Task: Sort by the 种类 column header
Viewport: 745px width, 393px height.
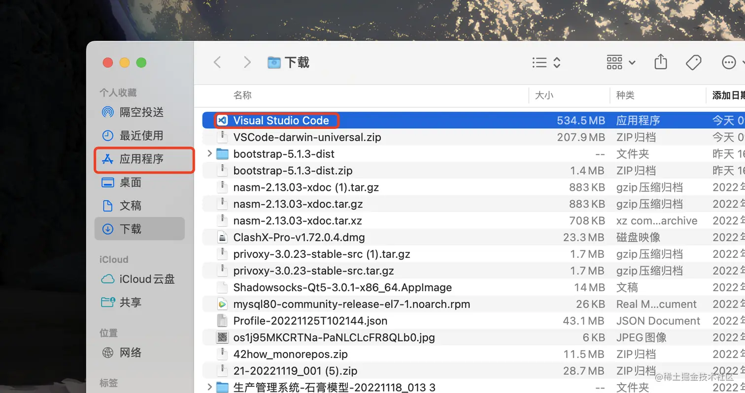Action: click(x=625, y=95)
